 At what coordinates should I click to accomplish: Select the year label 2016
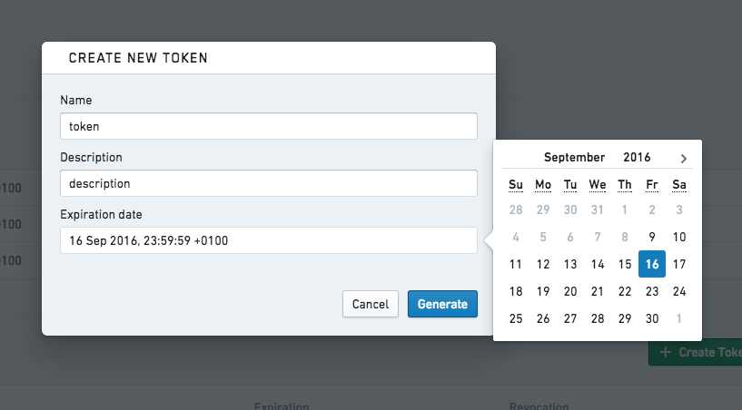[x=637, y=158]
